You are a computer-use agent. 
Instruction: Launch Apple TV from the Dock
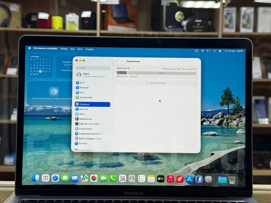[x=160, y=179]
